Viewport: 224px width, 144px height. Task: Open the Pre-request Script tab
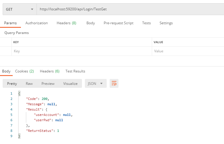[x=118, y=23]
